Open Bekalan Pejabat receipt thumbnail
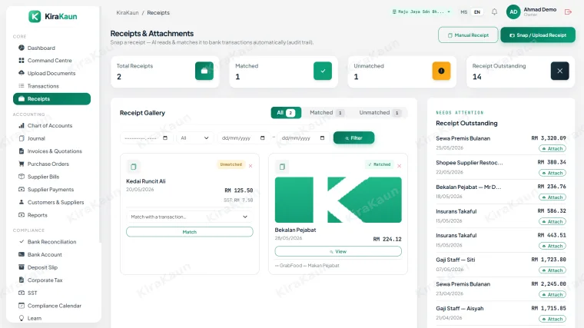 [338, 200]
